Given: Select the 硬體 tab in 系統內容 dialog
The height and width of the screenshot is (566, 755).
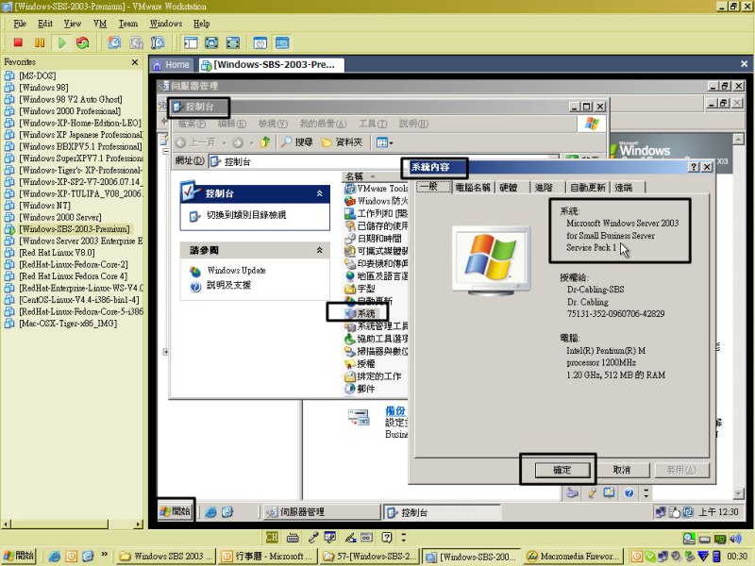Looking at the screenshot, I should (x=509, y=187).
